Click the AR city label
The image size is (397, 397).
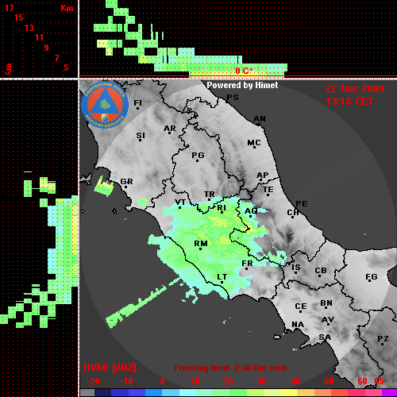tap(170, 129)
